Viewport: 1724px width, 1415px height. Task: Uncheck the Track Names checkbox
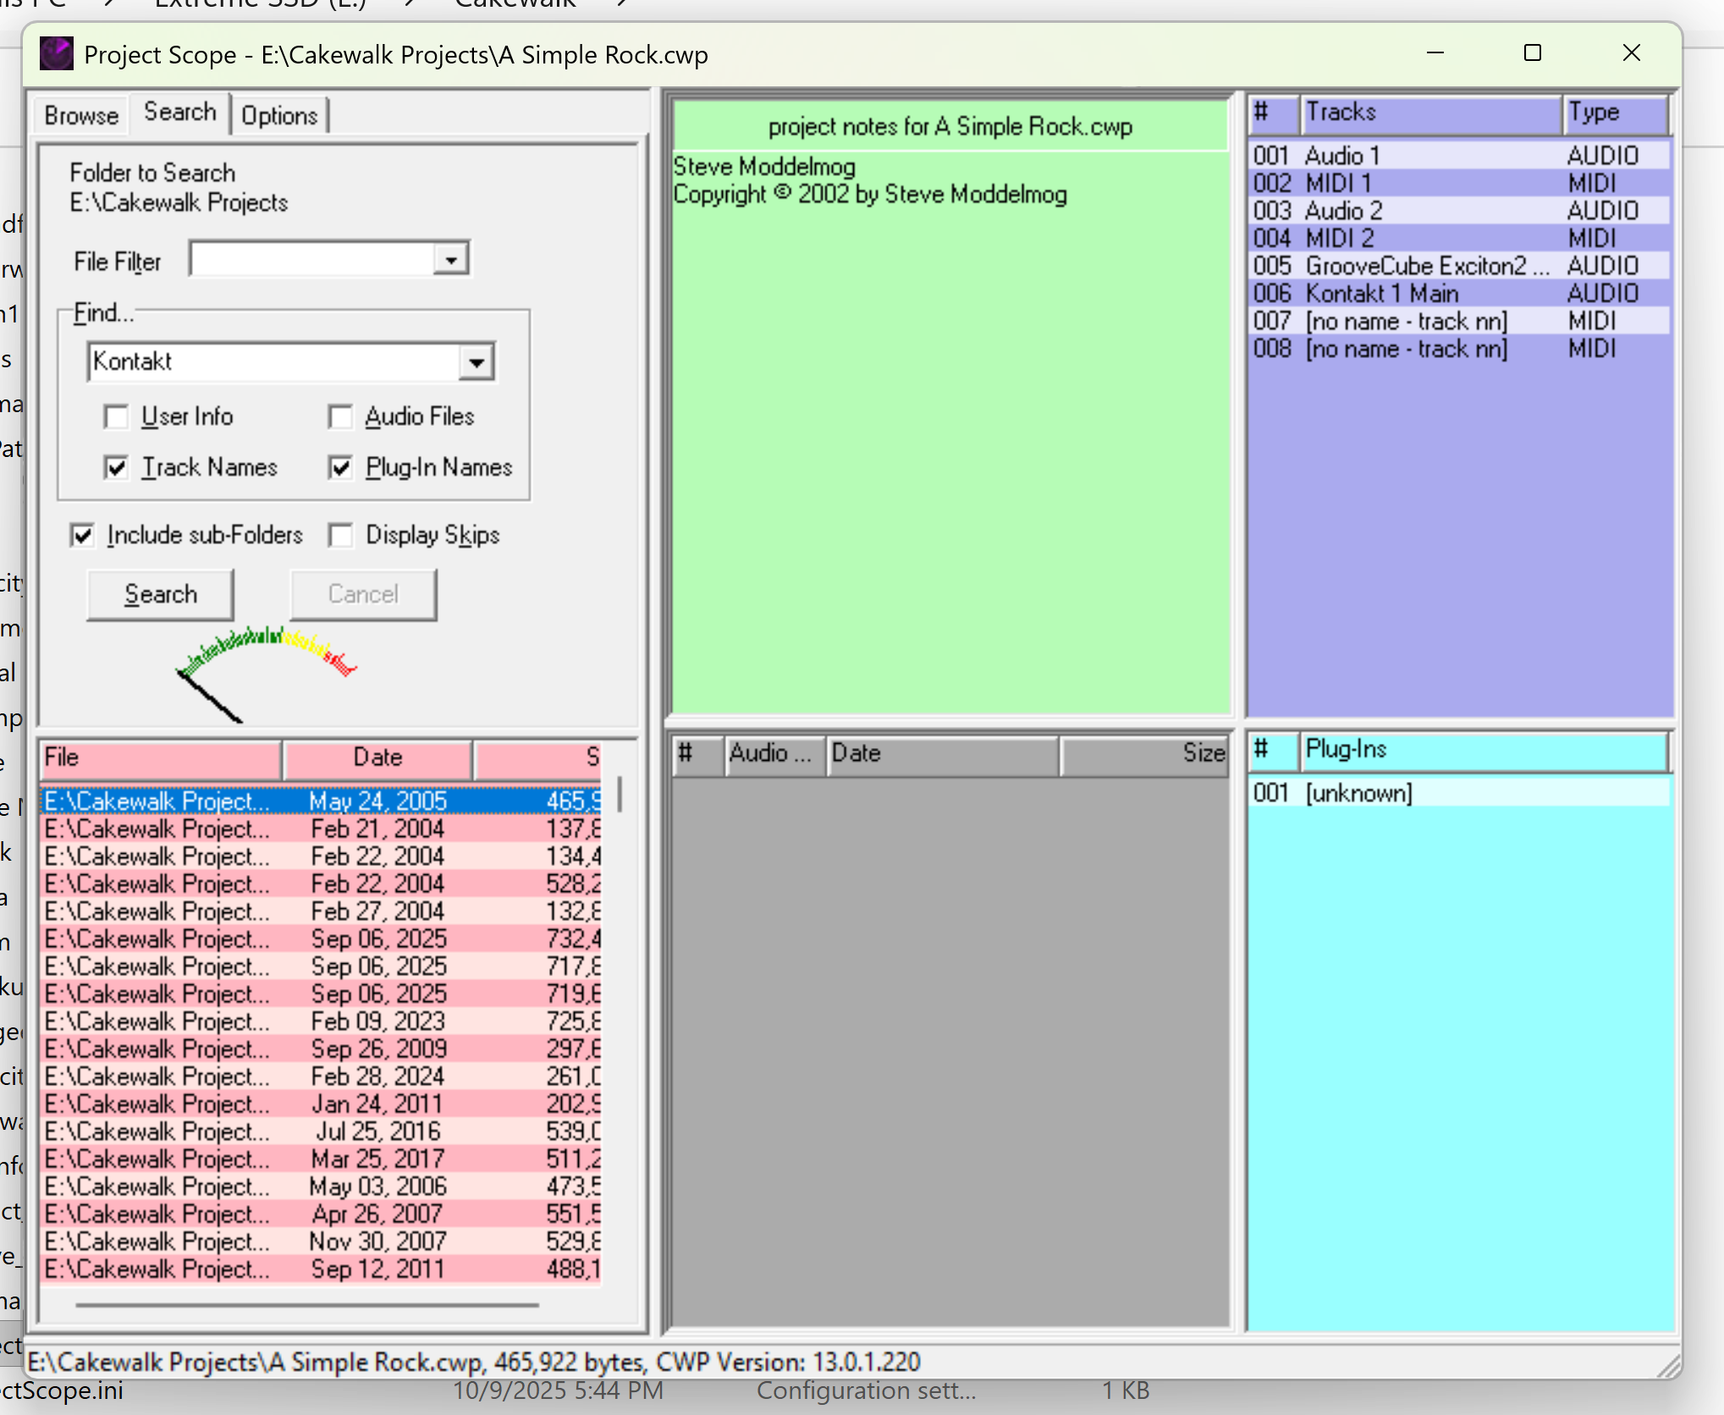(x=116, y=468)
